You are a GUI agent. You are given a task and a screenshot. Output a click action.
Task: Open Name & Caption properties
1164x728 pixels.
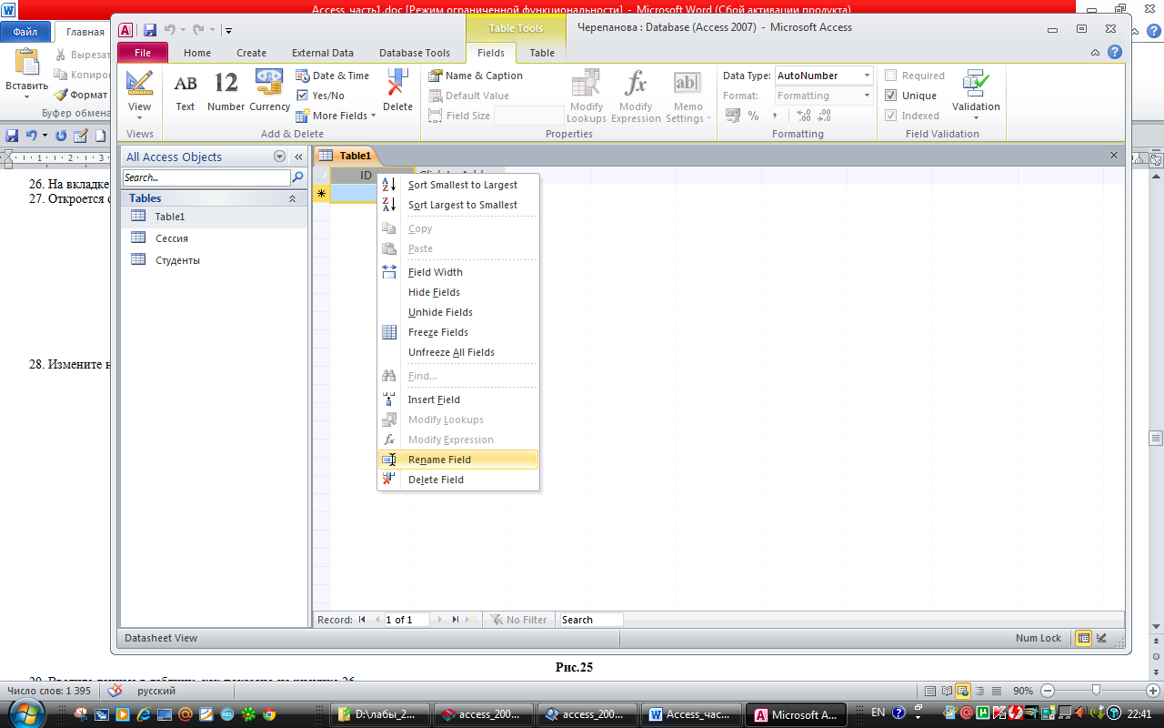(476, 76)
